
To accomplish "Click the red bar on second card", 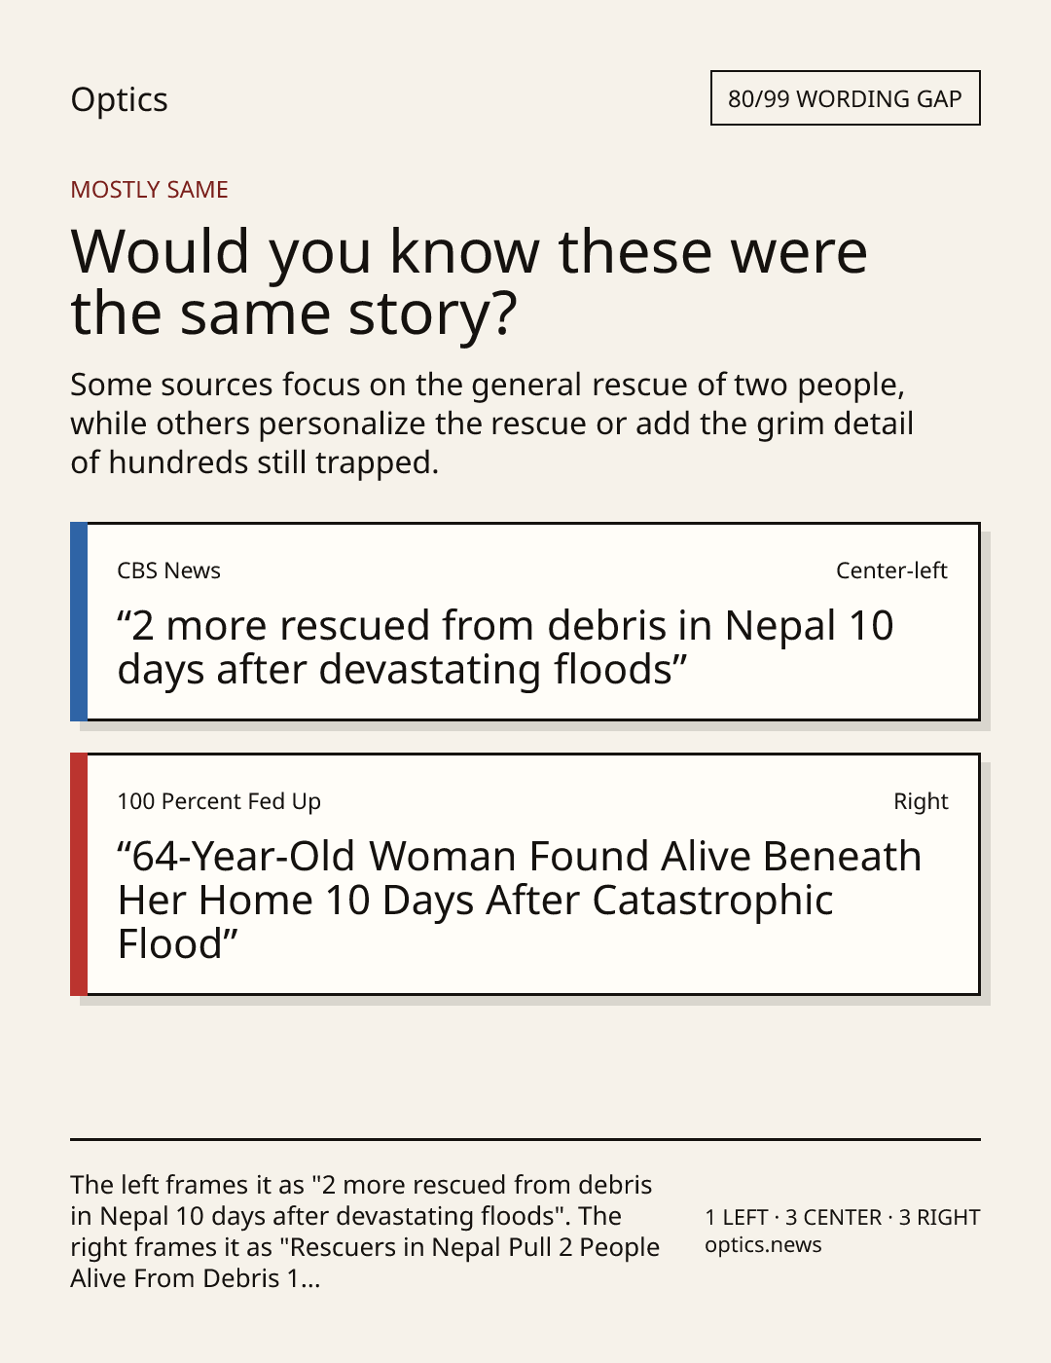I will 79,874.
